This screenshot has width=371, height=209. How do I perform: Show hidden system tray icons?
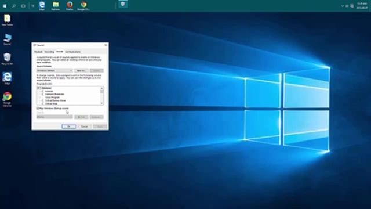coord(343,6)
